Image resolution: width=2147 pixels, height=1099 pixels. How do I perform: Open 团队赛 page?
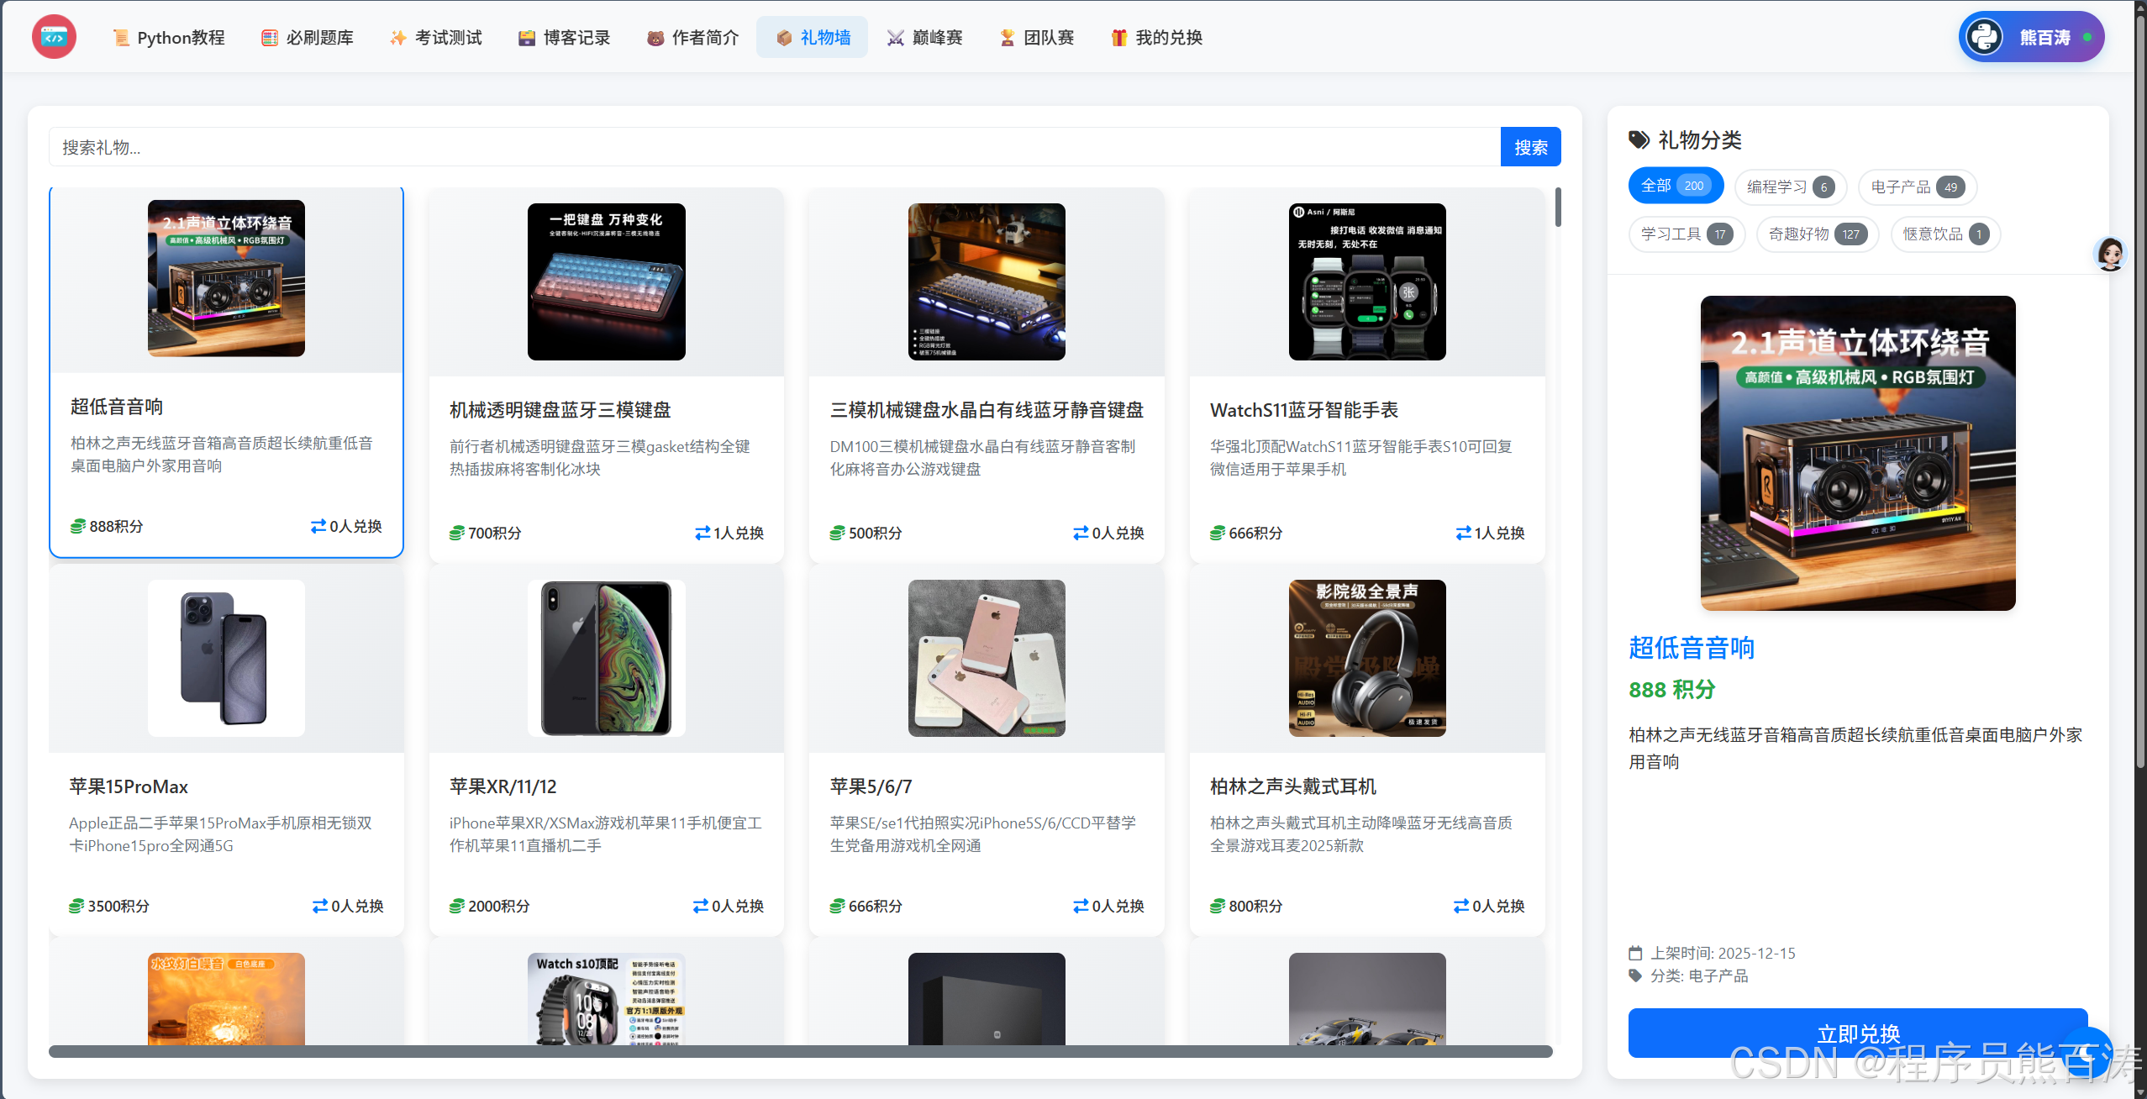pos(1037,38)
